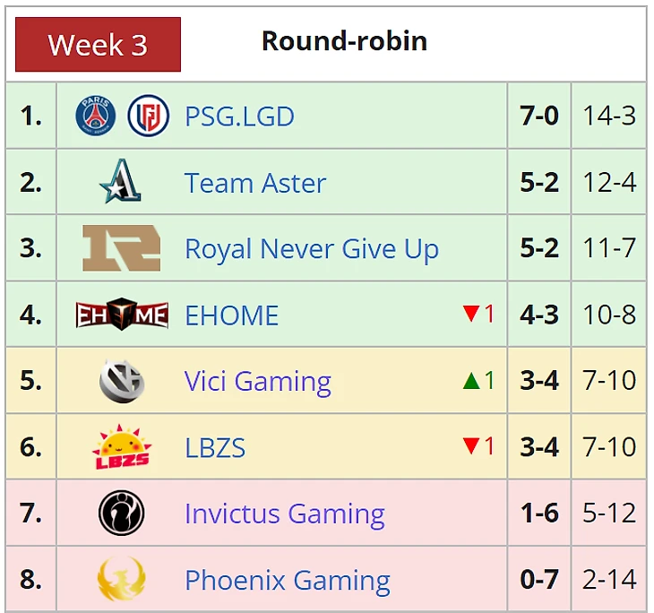Viewport: 654px width, 613px height.
Task: Open the Royal Never Give Up link
Action: pos(312,249)
